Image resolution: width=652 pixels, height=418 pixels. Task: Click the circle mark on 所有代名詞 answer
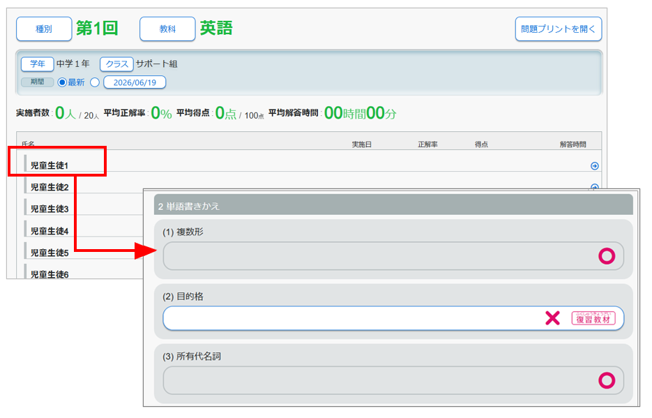point(607,380)
